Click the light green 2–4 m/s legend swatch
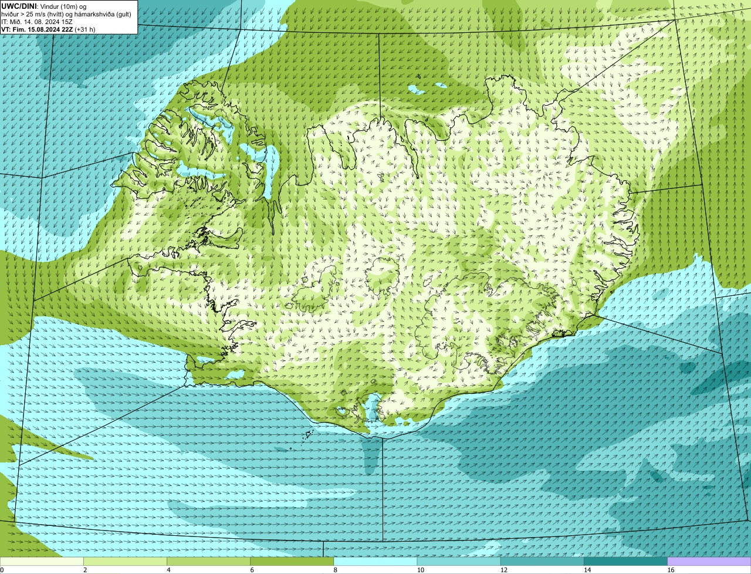751x574 pixels. click(125, 561)
